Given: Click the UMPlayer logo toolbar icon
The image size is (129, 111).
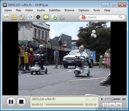Looking at the screenshot, I should [x=6, y=17].
